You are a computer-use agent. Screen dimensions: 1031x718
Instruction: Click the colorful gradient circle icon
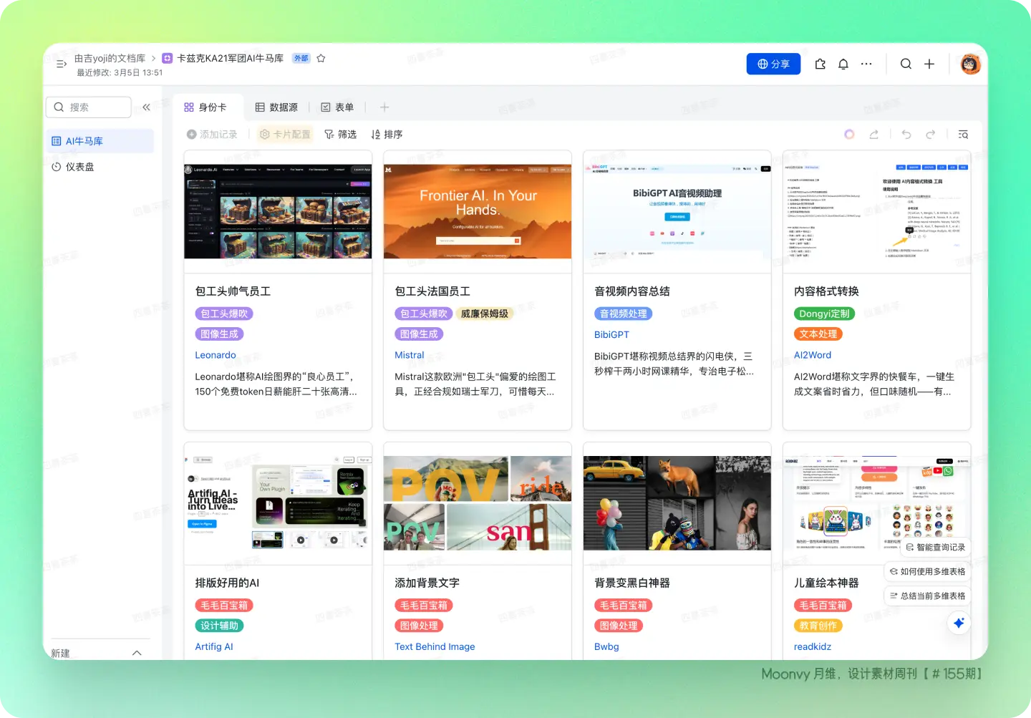coord(849,135)
